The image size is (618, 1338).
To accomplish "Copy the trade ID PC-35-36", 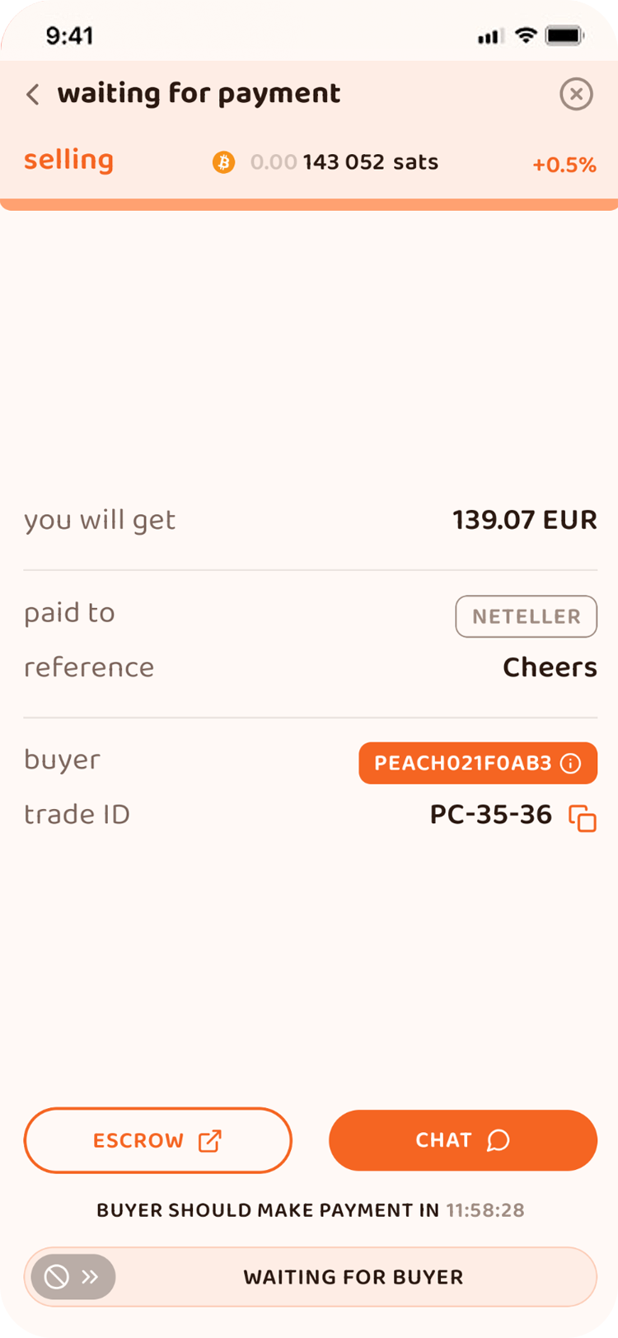I will pos(583,818).
